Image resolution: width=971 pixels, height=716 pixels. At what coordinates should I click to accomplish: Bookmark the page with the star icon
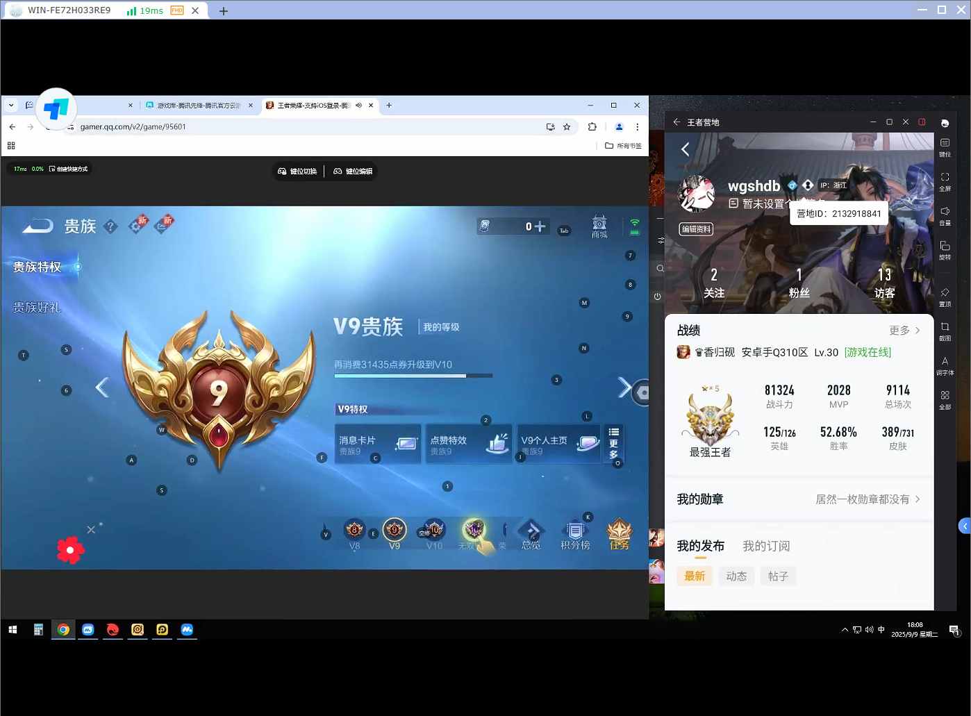click(567, 126)
